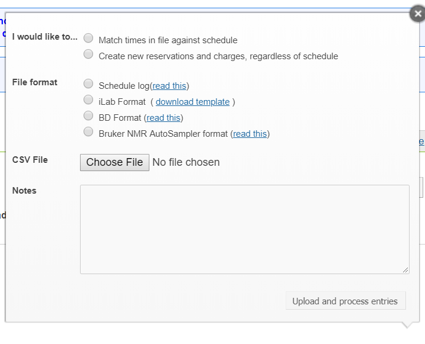The image size is (425, 344).
Task: Click the 'No file chosen' text
Action: coord(186,162)
